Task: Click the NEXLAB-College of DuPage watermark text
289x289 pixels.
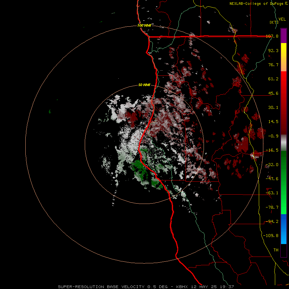Action: [x=258, y=4]
